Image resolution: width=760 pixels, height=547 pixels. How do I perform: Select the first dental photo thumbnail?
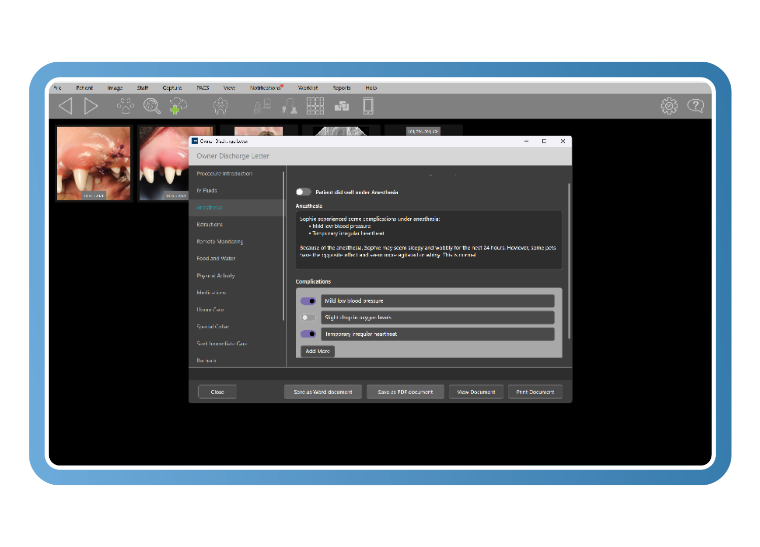[x=94, y=163]
